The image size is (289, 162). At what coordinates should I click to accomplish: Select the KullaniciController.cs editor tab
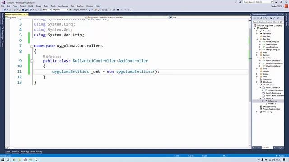tap(14, 14)
